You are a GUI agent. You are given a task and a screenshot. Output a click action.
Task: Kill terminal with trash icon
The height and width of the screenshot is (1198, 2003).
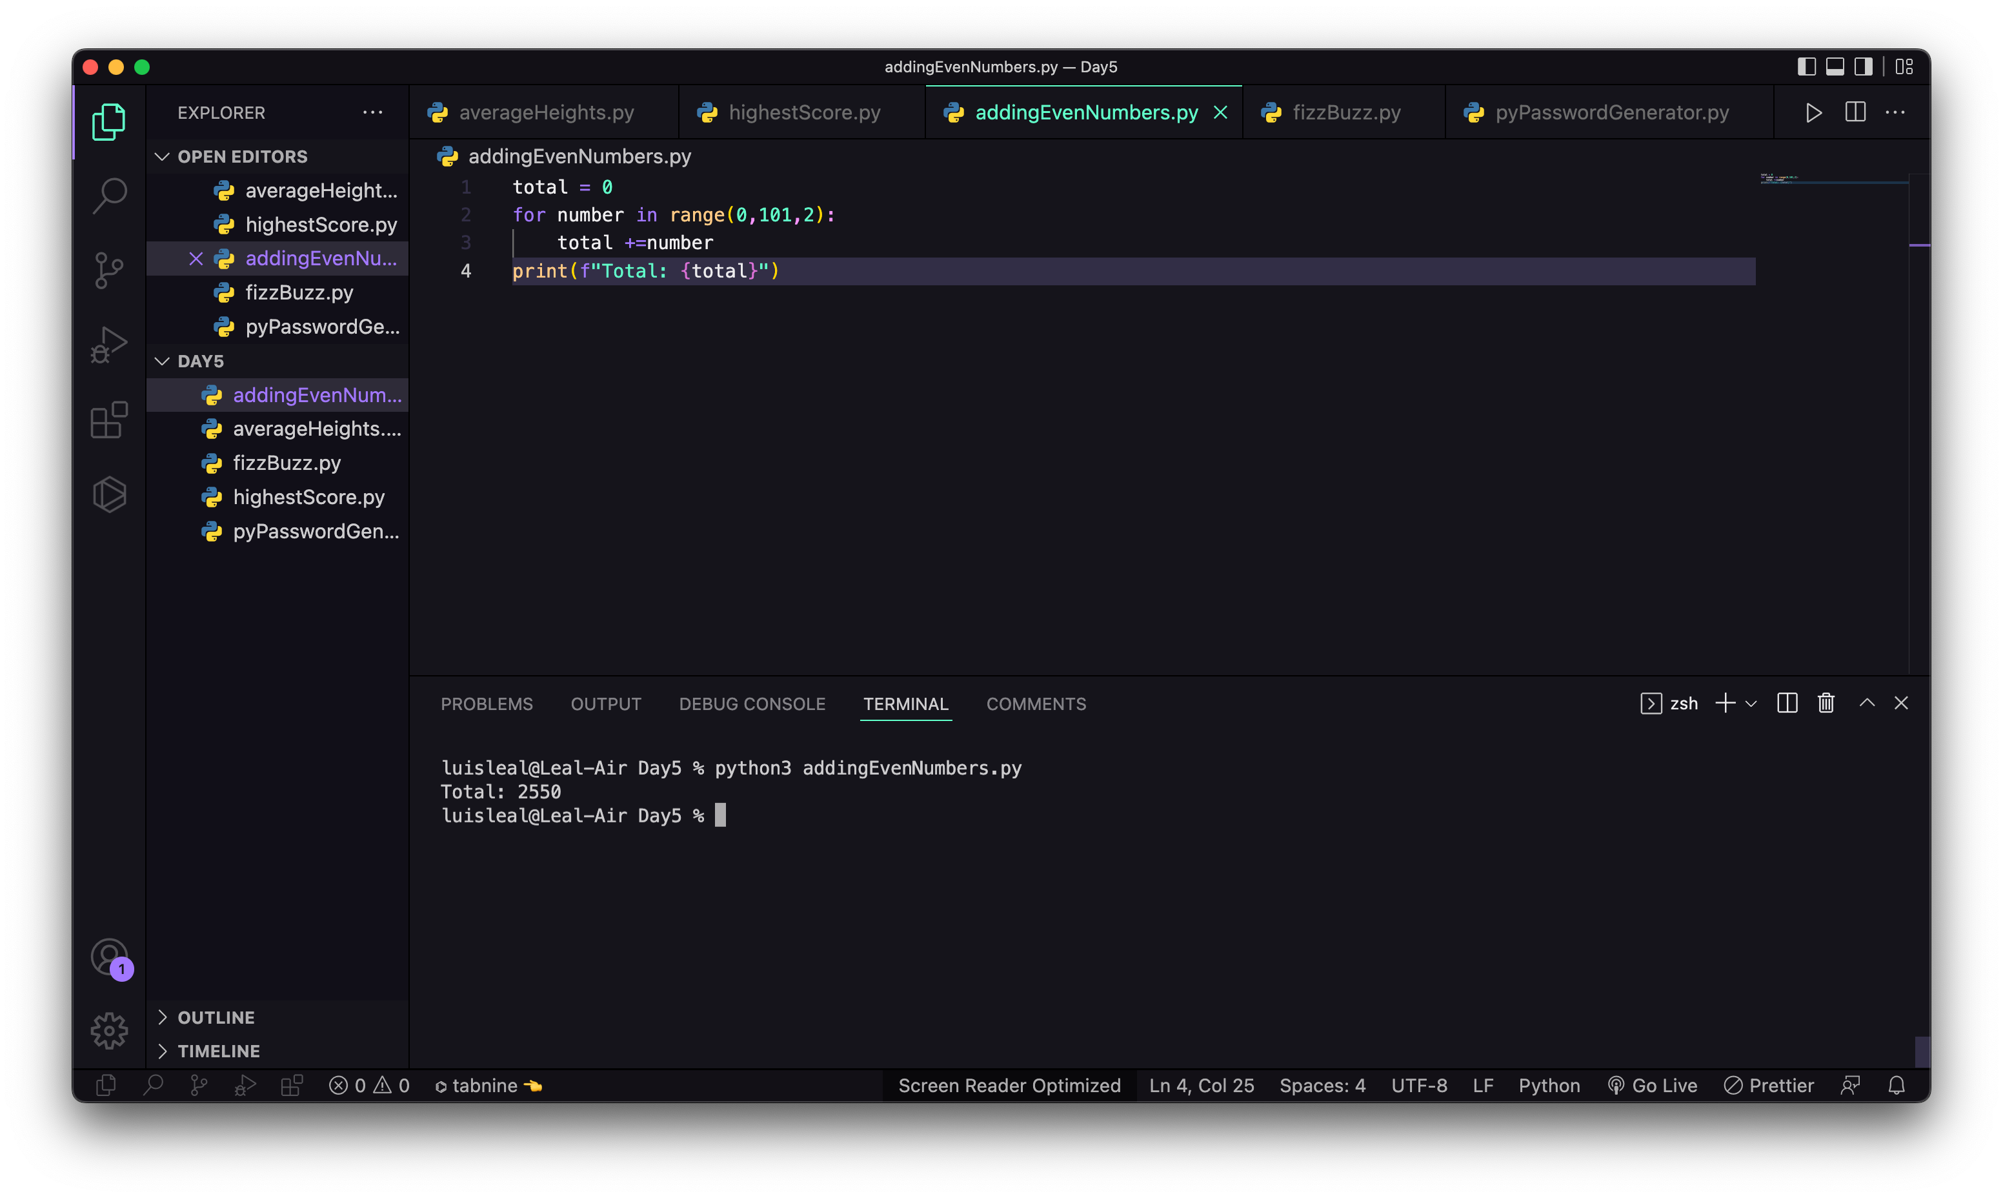point(1826,703)
